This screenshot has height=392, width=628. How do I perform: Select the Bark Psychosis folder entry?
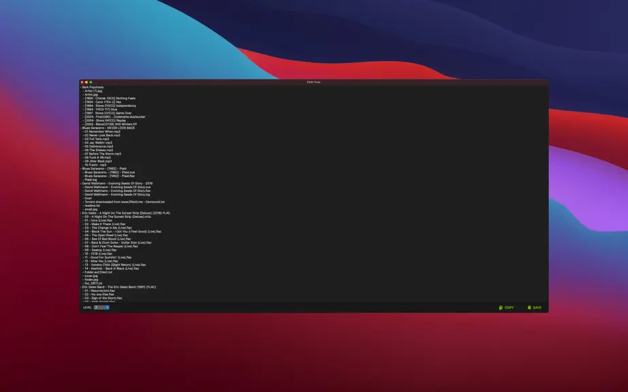click(93, 87)
